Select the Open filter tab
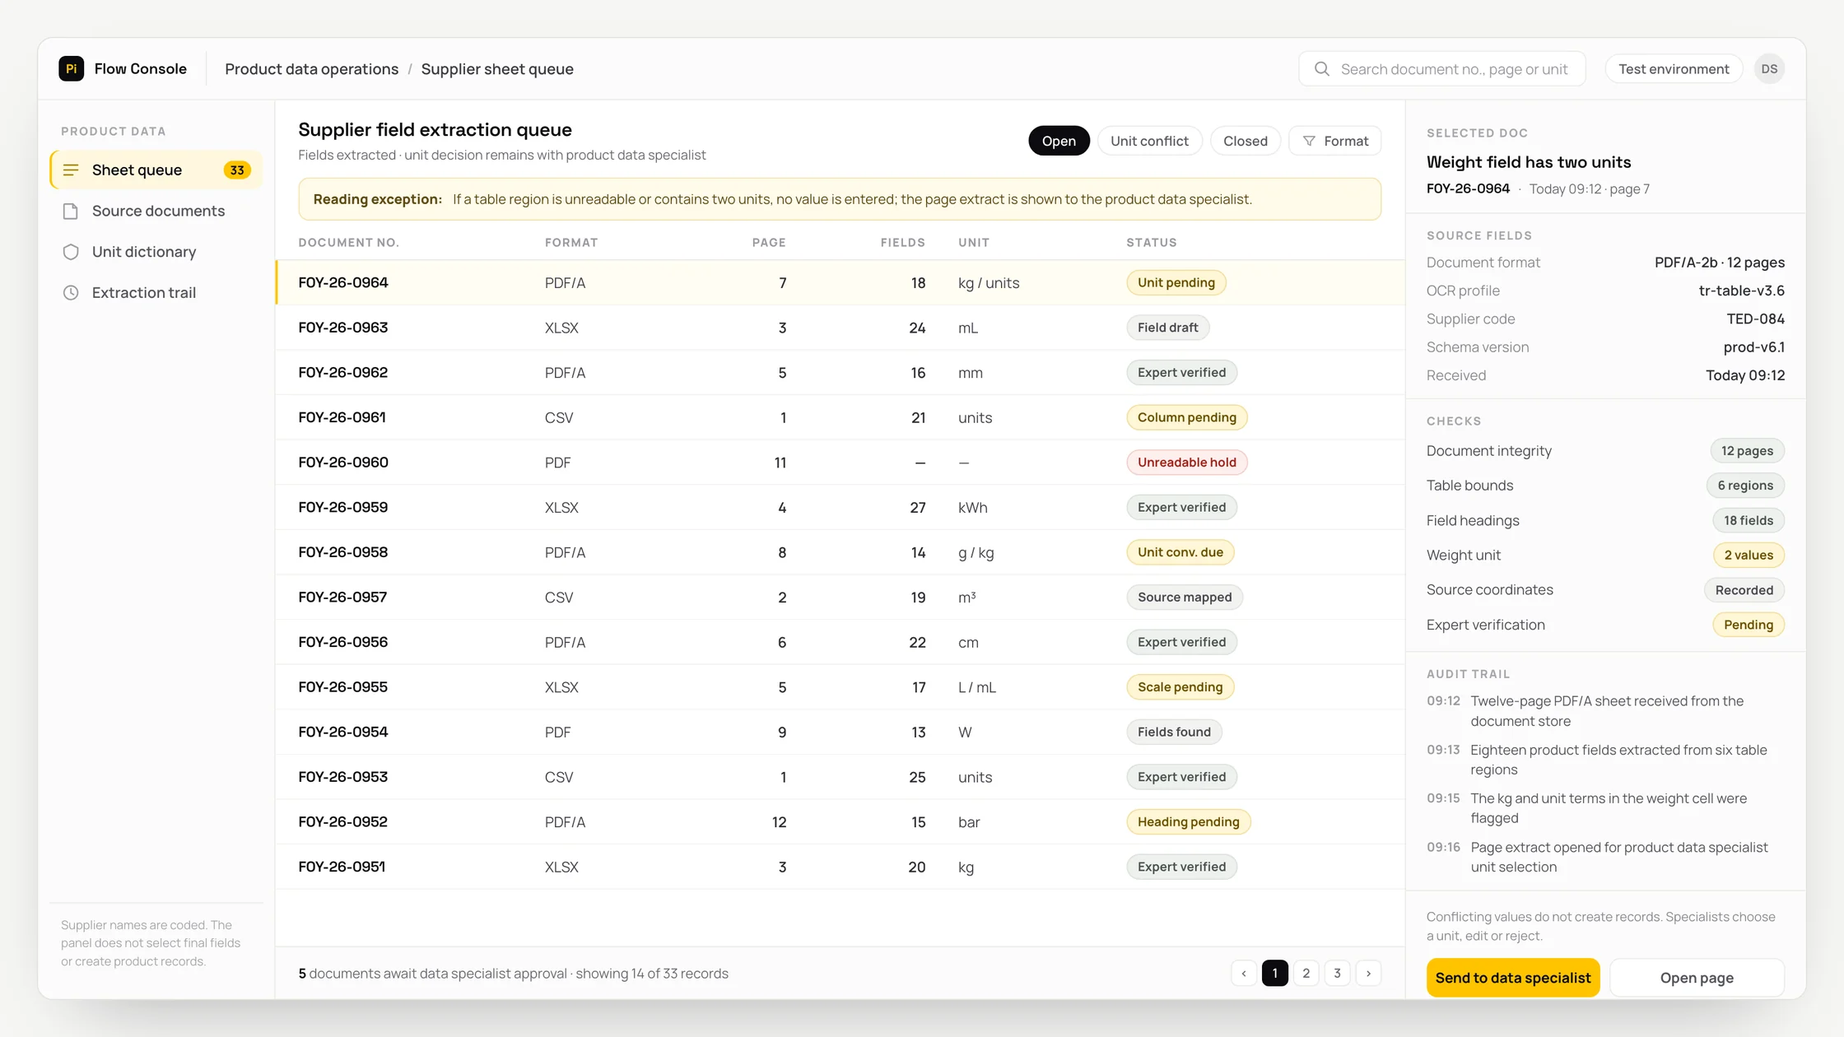 click(x=1059, y=141)
